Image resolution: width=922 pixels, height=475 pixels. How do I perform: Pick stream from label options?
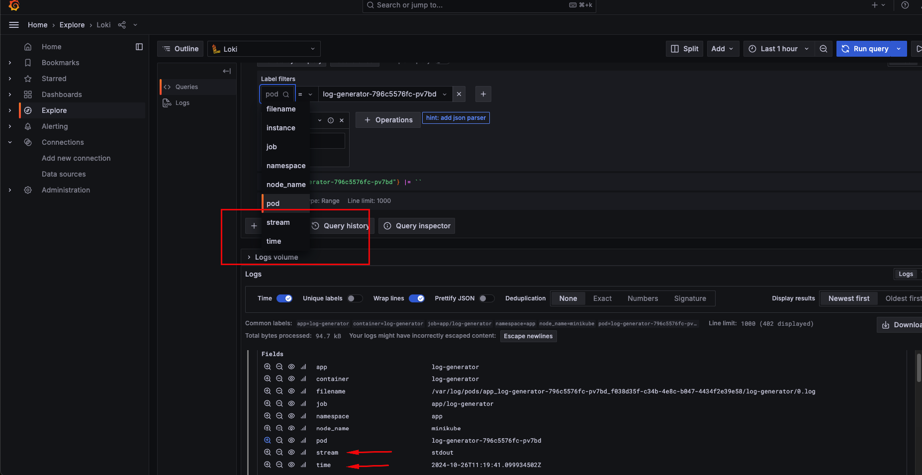tap(285, 222)
